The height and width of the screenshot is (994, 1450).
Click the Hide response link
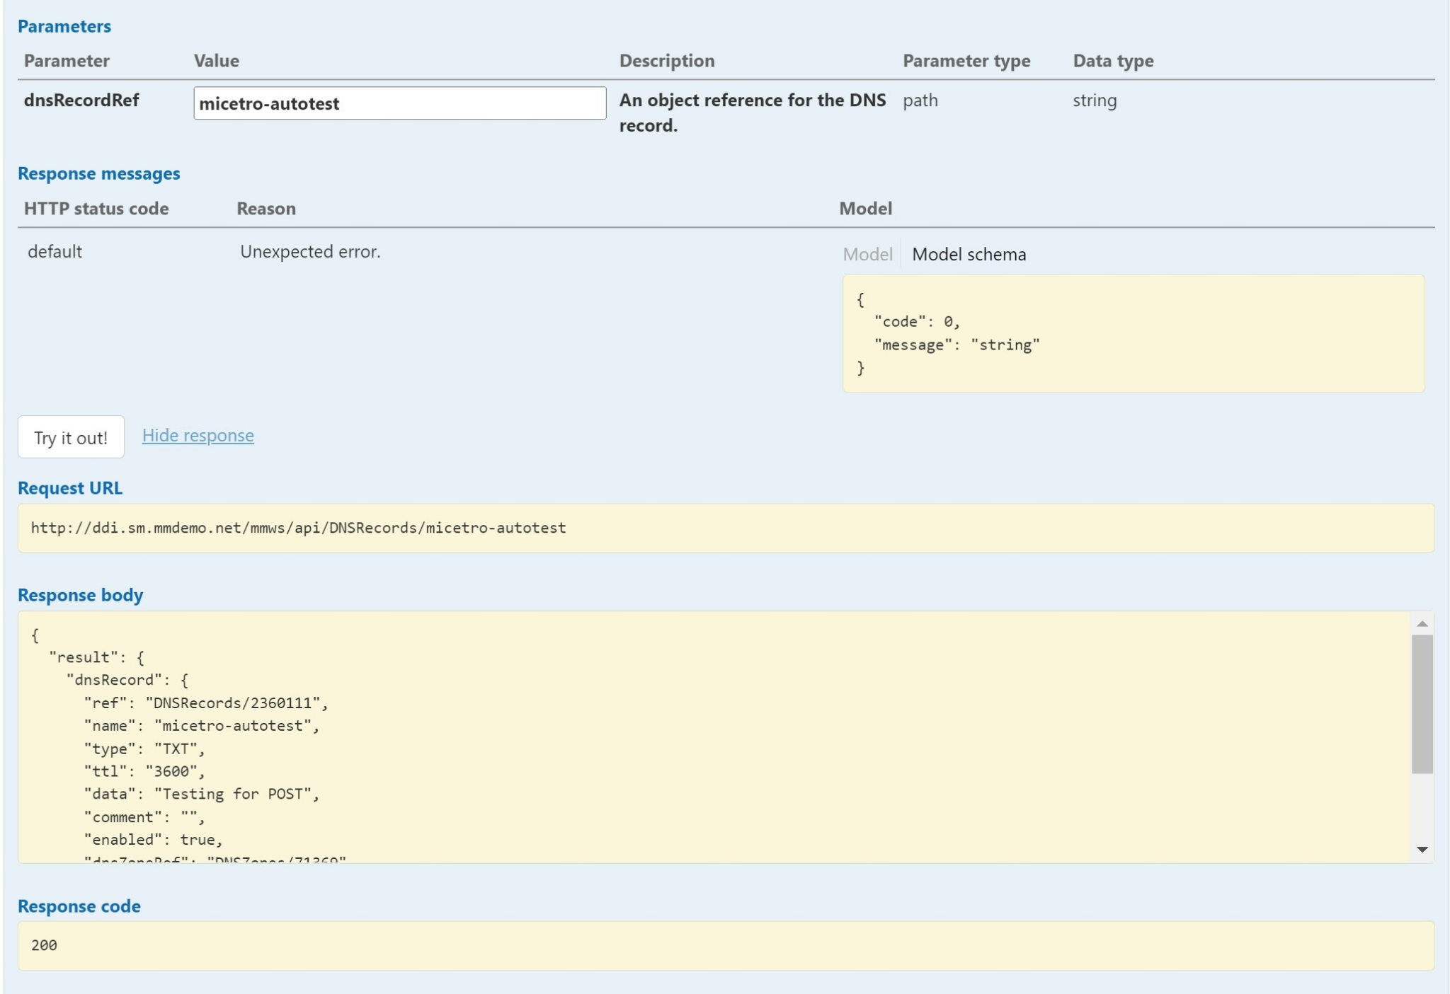pyautogui.click(x=198, y=435)
